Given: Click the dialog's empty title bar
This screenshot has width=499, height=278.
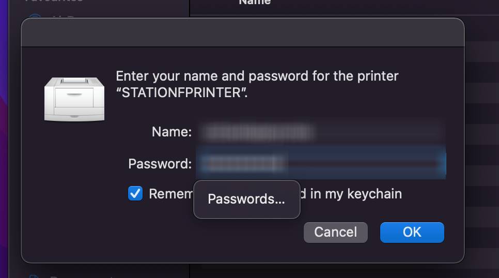Looking at the screenshot, I should coord(242,33).
